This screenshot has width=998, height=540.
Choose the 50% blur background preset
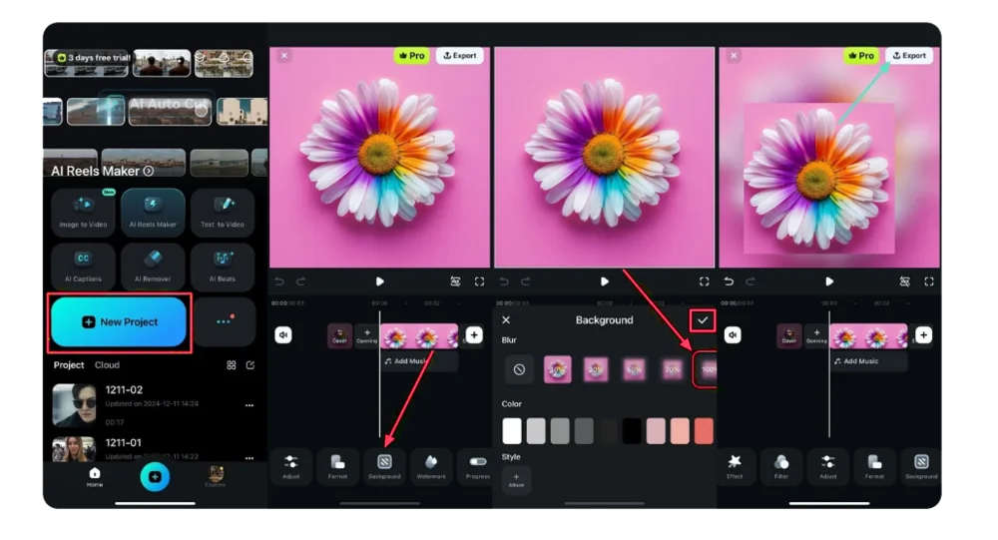point(635,369)
